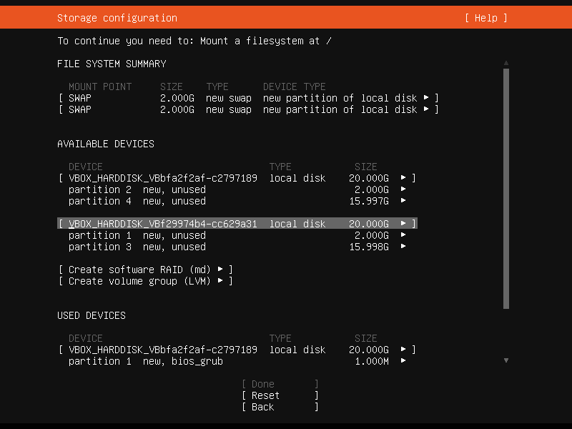The width and height of the screenshot is (572, 429).
Task: Open the arrow menu for used VBbfa2f2af disk
Action: (x=403, y=349)
